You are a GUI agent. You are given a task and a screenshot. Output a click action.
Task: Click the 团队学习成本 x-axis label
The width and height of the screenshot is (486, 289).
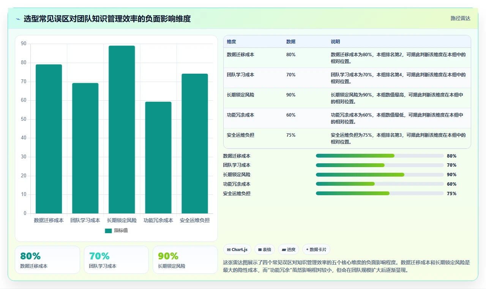point(85,220)
